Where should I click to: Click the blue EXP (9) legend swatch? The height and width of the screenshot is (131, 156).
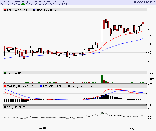tap(41, 86)
